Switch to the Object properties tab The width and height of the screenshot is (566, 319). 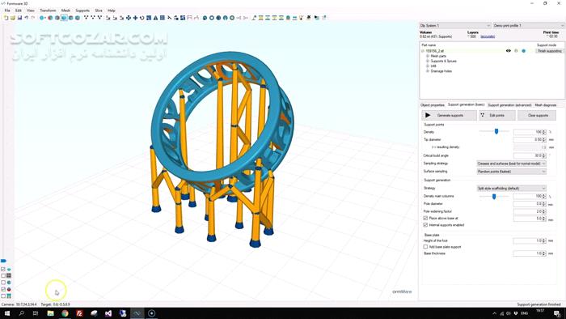433,104
